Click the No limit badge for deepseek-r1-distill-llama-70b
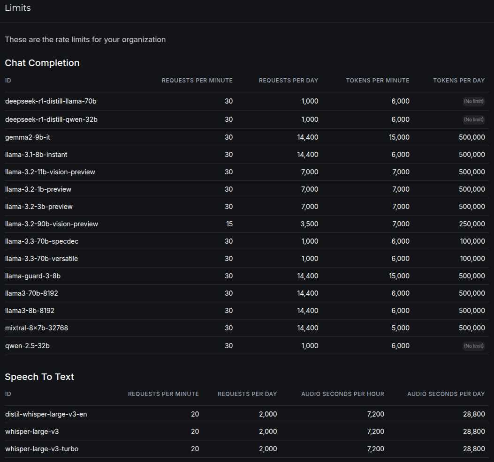 [473, 101]
